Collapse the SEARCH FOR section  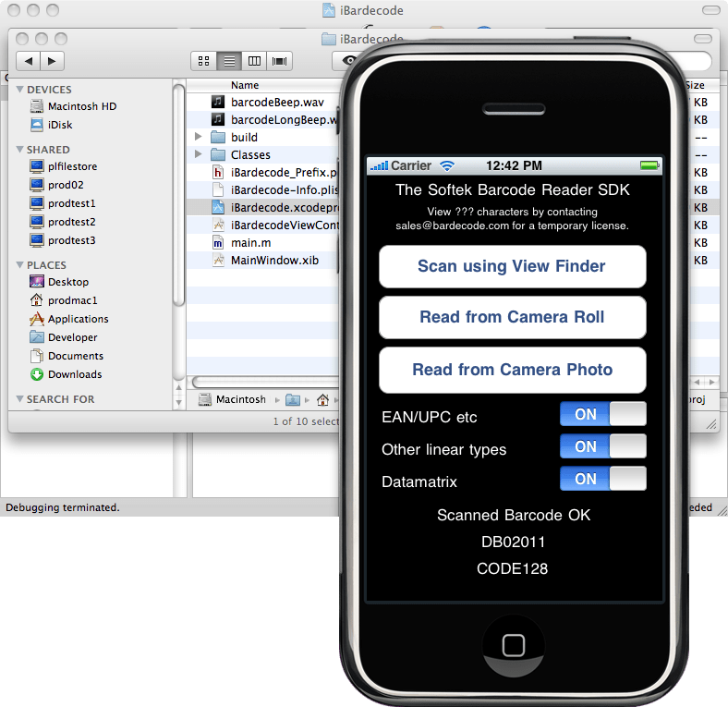pyautogui.click(x=19, y=399)
